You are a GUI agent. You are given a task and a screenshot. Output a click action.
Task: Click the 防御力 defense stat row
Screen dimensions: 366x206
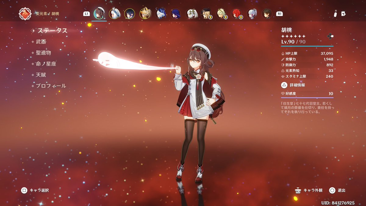tap(307, 65)
